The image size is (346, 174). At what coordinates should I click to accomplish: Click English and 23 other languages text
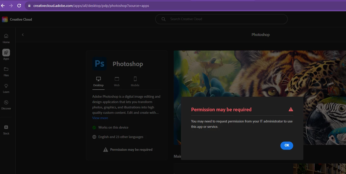[x=121, y=137]
